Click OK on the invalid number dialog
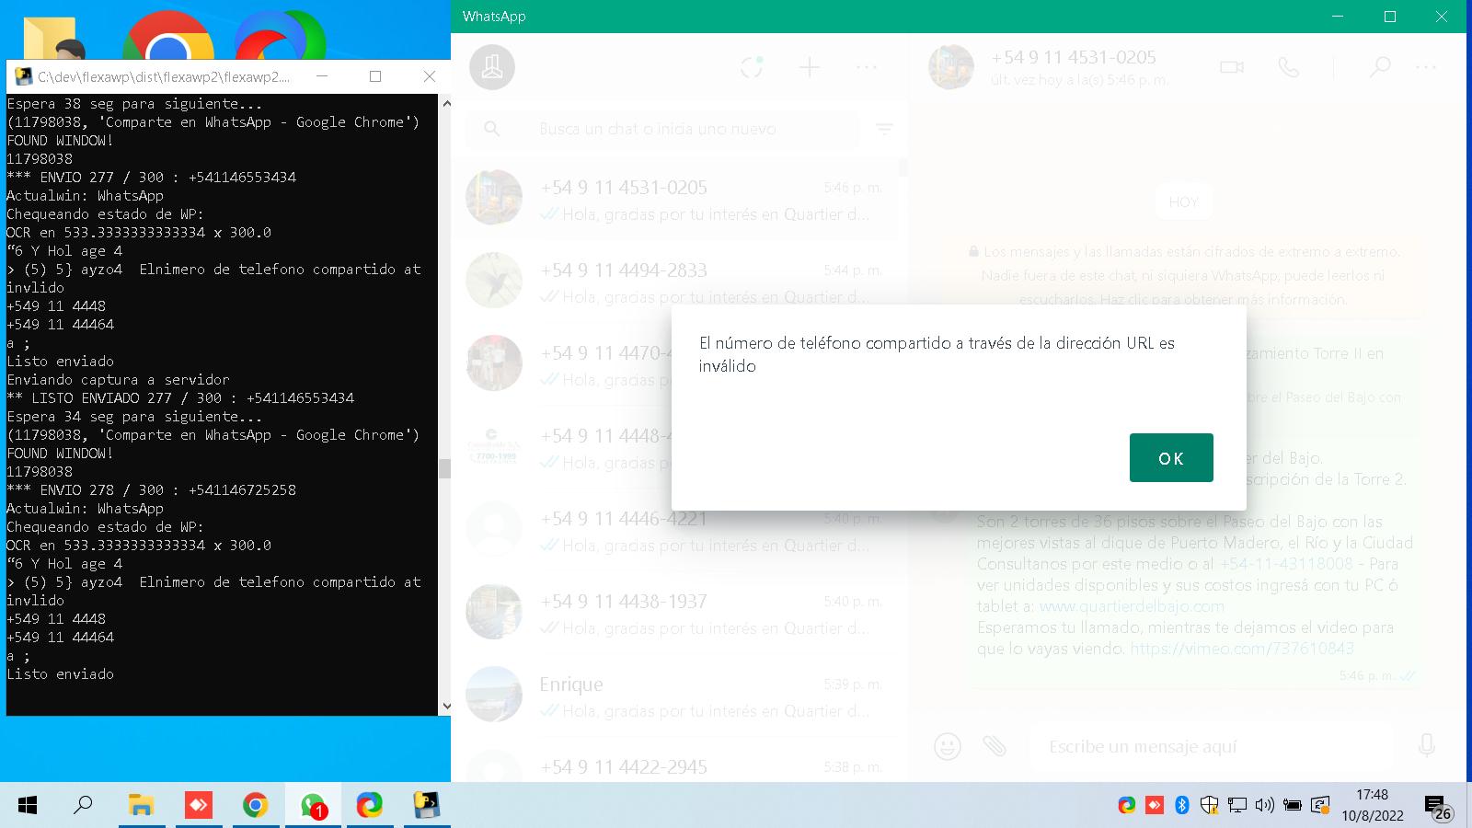The width and height of the screenshot is (1472, 828). (x=1171, y=457)
